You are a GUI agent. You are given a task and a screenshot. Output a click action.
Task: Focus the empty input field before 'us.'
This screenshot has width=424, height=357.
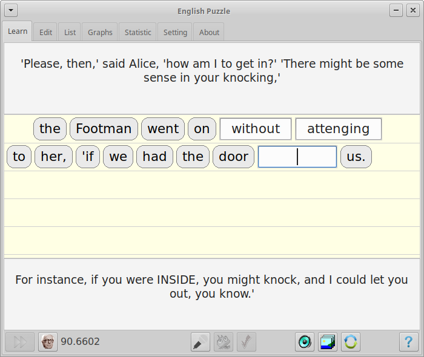pos(297,157)
